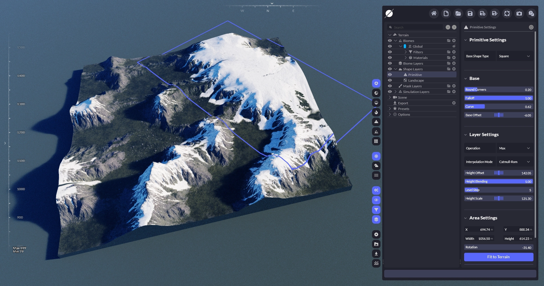Click the refresh arrows icon in toolbar
Image resolution: width=544 pixels, height=286 pixels.
(507, 13)
